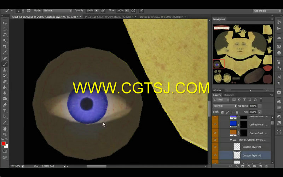Select the Move tool

point(5,23)
